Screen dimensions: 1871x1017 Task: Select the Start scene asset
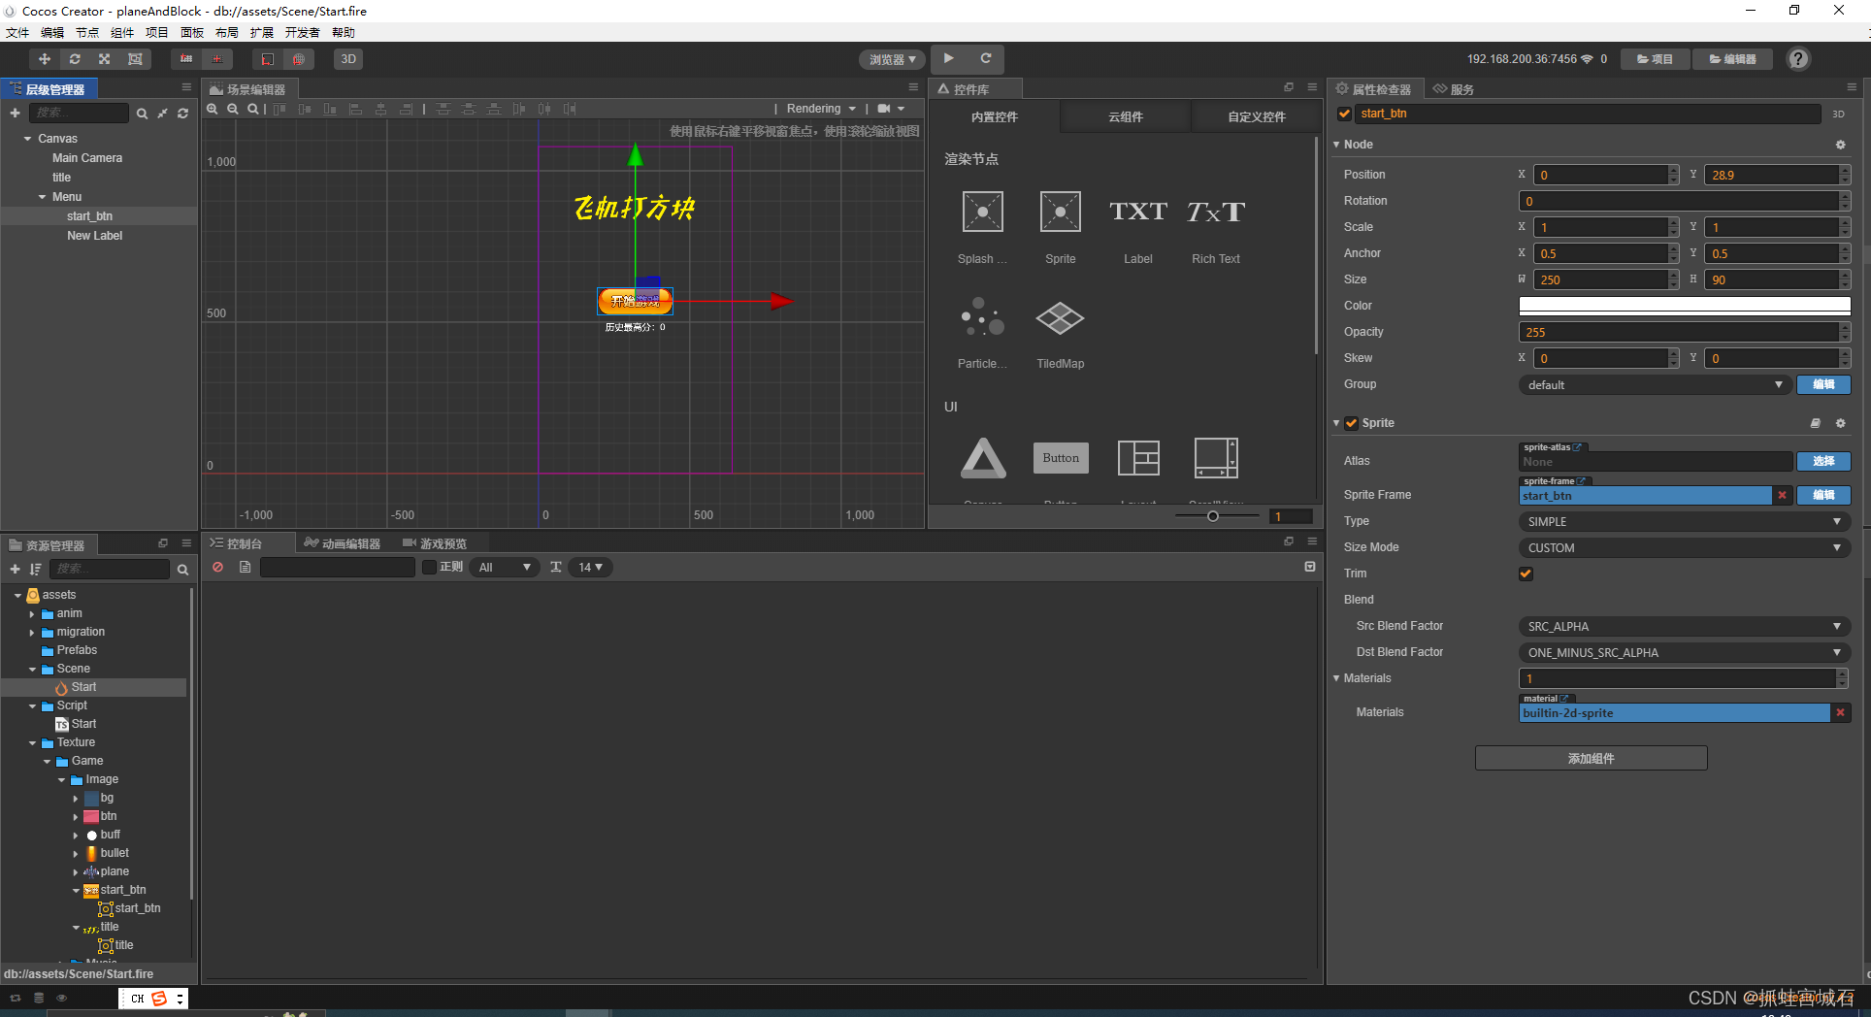[83, 687]
